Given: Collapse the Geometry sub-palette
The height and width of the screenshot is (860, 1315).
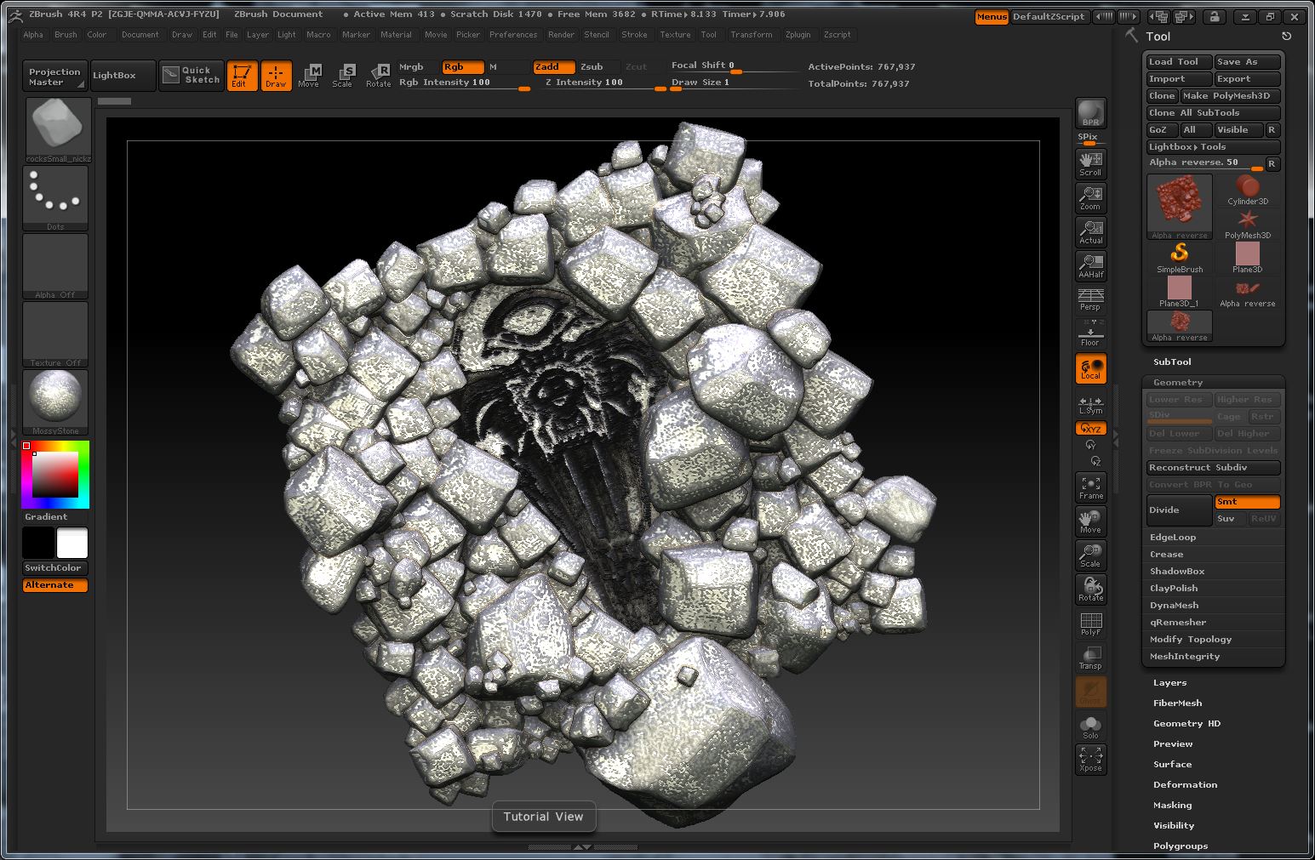Looking at the screenshot, I should 1178,382.
